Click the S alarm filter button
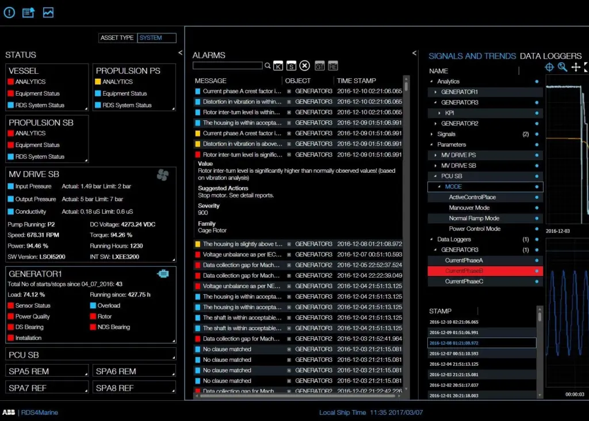Screen dimensions: 589x421 (x=291, y=66)
